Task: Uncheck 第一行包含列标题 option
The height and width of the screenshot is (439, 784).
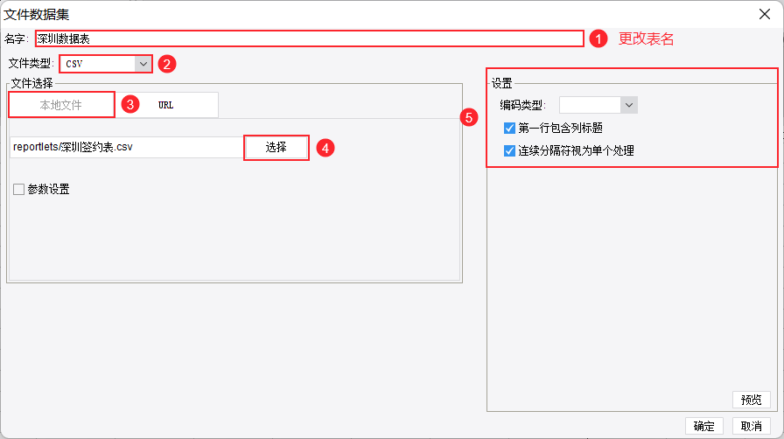Action: tap(510, 129)
